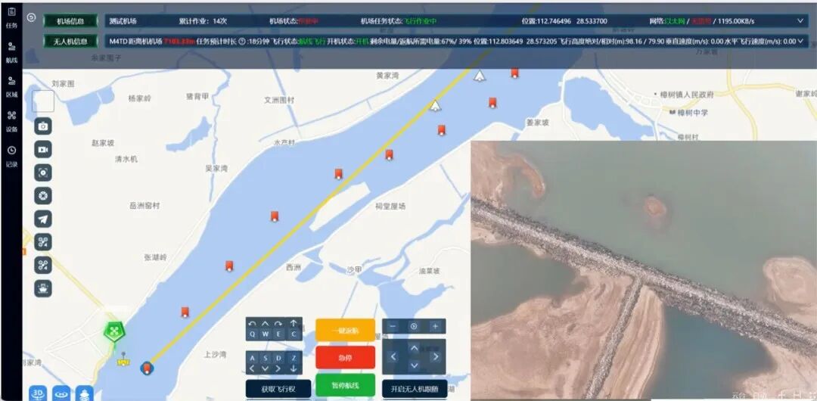Open the 记录 (Records) clock icon

coord(11,156)
